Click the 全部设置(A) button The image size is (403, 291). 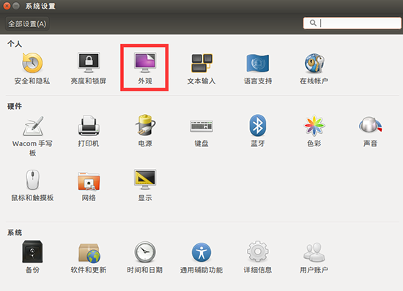tap(27, 24)
